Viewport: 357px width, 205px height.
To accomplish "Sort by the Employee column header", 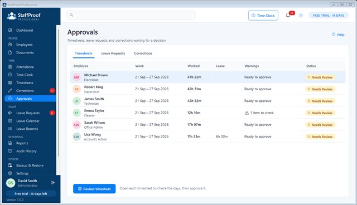I will click(81, 66).
